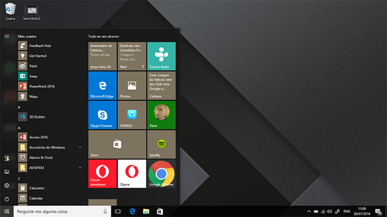Click the Cortana microphone icon

(105, 212)
